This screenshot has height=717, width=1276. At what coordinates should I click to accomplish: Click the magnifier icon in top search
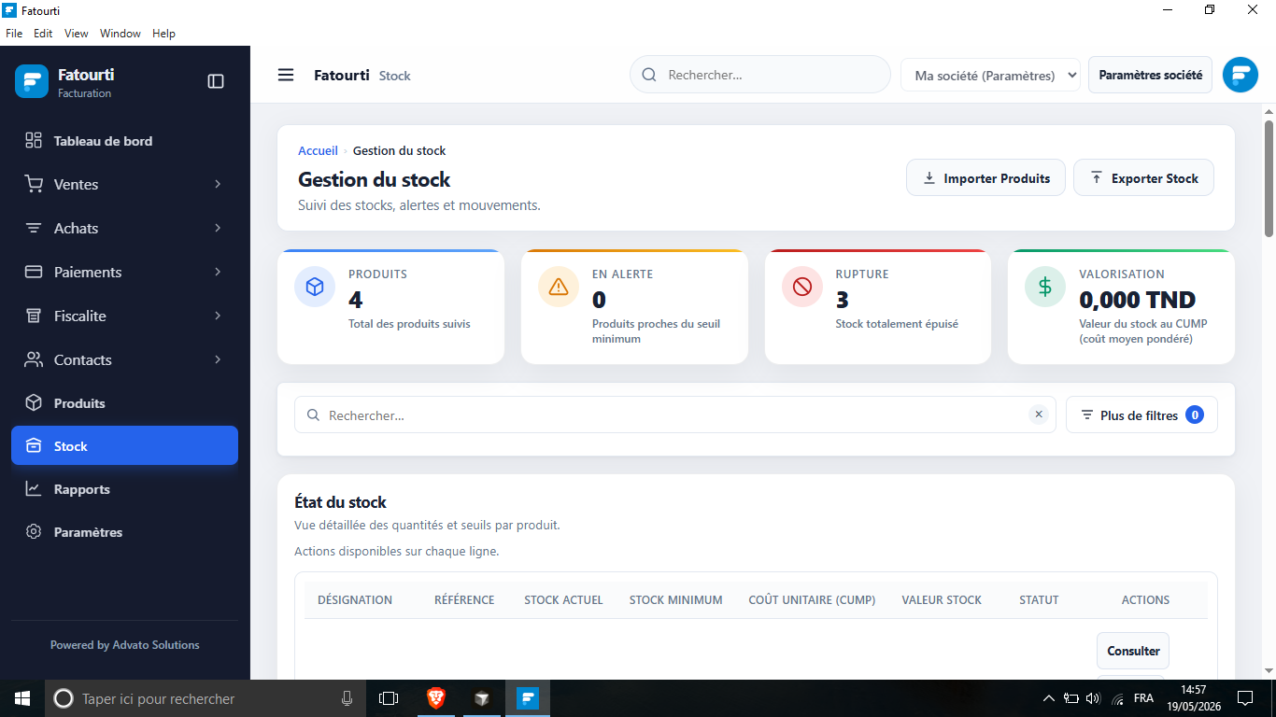649,75
